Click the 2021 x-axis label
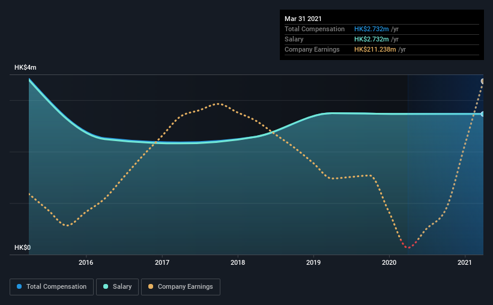The image size is (493, 305). pyautogui.click(x=465, y=262)
